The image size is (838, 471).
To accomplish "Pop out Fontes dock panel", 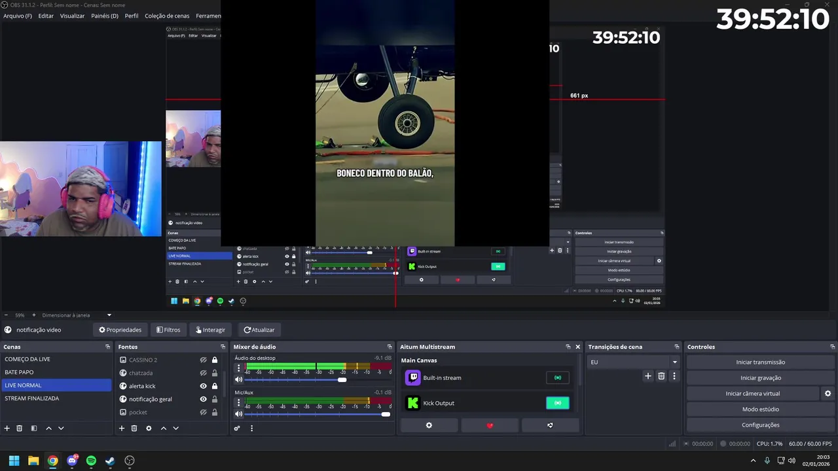I will (x=223, y=347).
